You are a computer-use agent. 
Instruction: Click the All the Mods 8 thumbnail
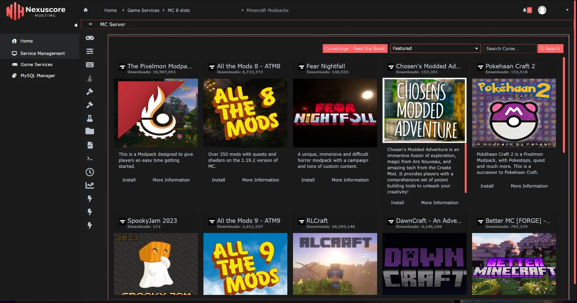pyautogui.click(x=245, y=113)
